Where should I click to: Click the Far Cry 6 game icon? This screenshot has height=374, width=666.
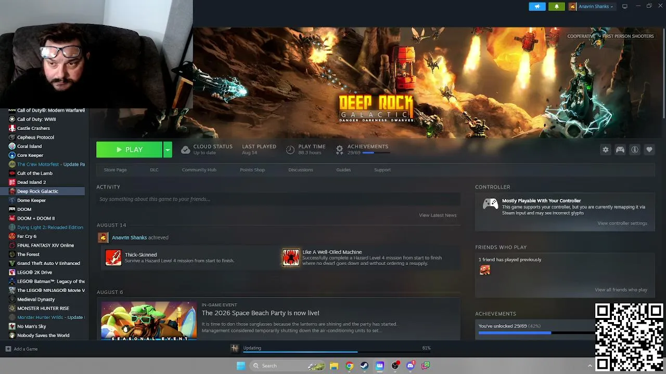[x=12, y=236]
